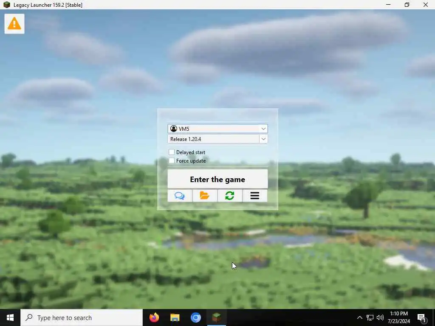Viewport: 435px width, 326px height.
Task: Show hidden system tray icons
Action: 359,318
